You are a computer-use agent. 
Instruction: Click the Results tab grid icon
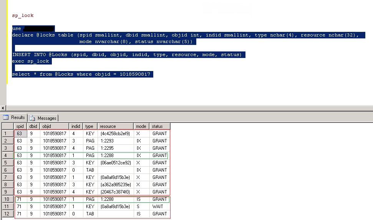point(6,117)
